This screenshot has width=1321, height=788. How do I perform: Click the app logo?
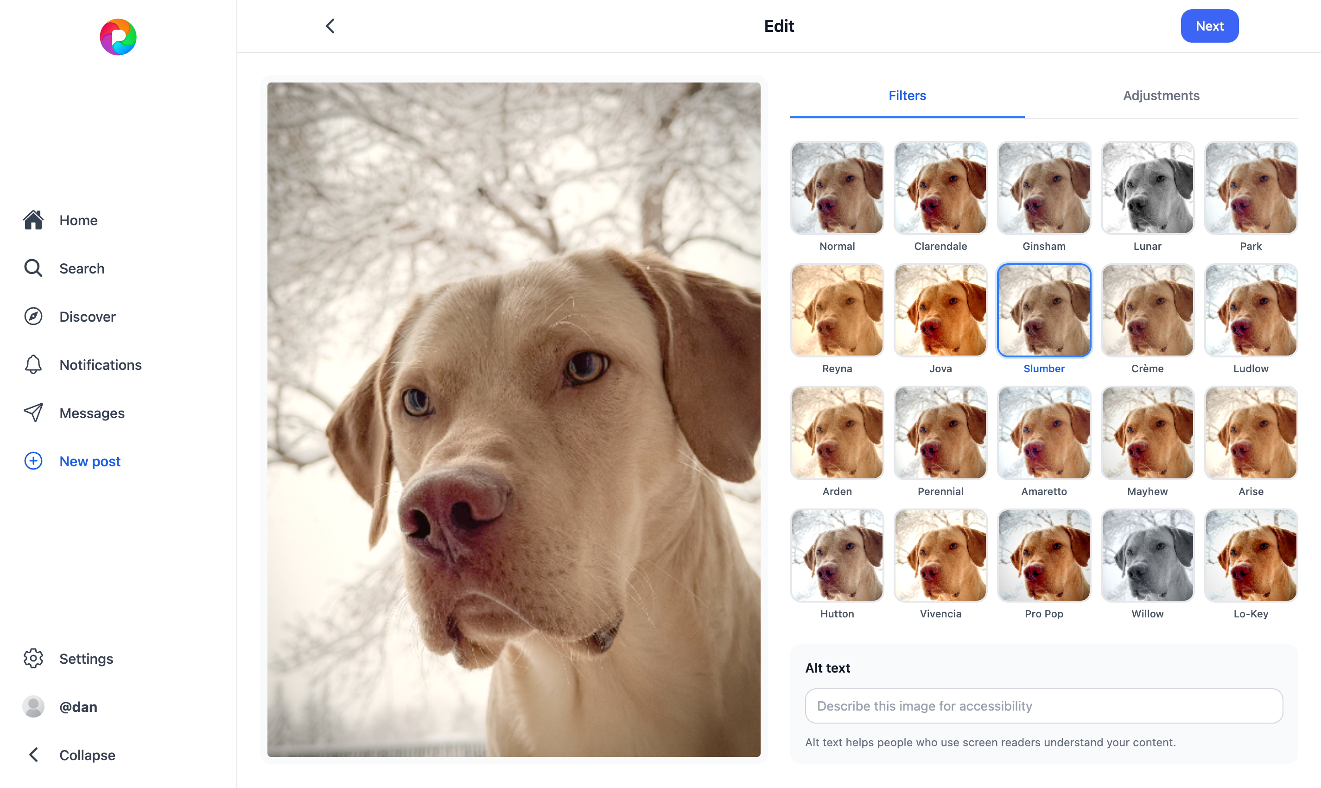coord(118,37)
